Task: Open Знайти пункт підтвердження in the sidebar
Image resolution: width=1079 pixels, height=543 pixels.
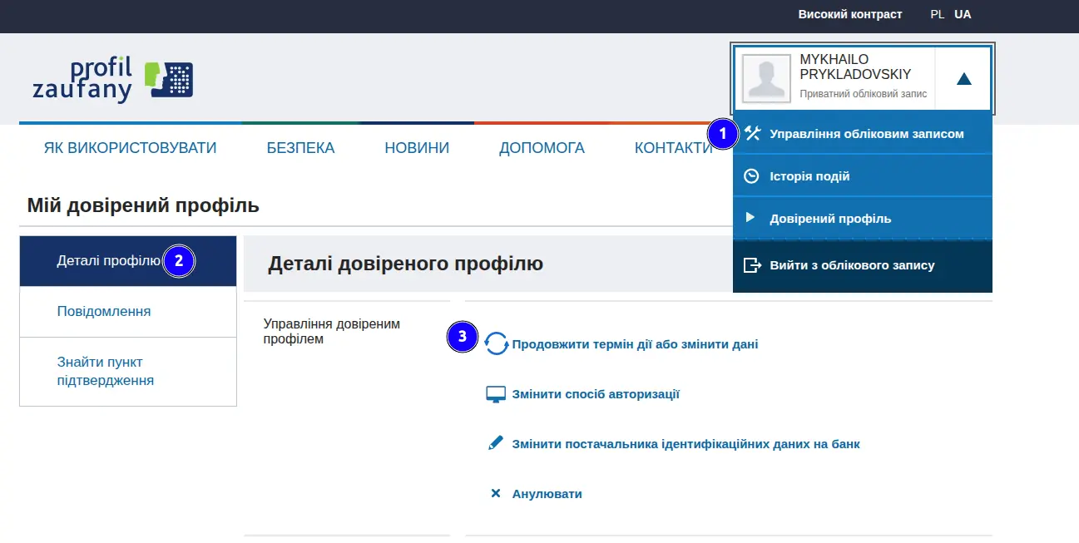Action: pos(128,372)
